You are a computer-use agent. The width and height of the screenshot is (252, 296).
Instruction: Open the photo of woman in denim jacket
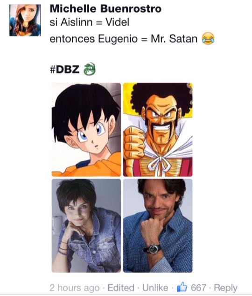click(x=86, y=226)
